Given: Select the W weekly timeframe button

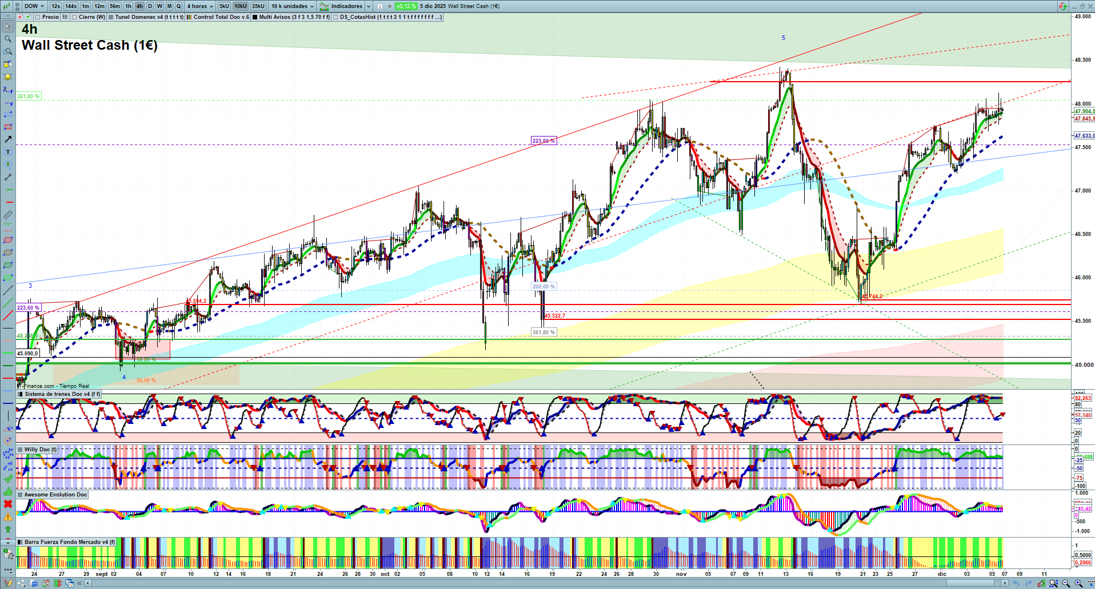Looking at the screenshot, I should pyautogui.click(x=159, y=6).
